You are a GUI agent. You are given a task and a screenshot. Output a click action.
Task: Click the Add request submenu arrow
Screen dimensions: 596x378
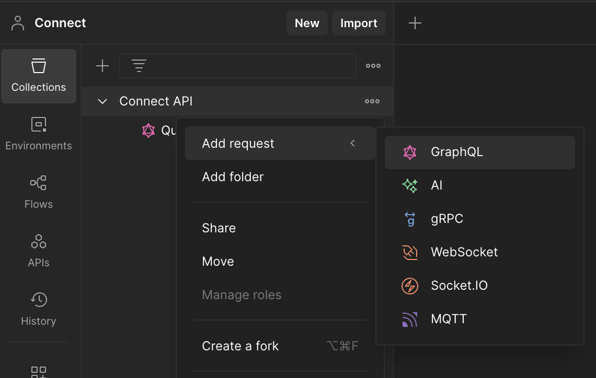[x=353, y=143]
